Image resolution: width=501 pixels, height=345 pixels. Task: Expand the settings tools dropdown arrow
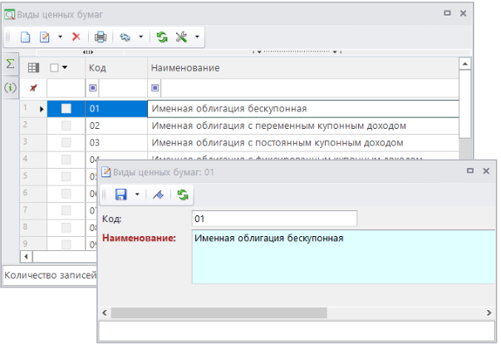[196, 37]
